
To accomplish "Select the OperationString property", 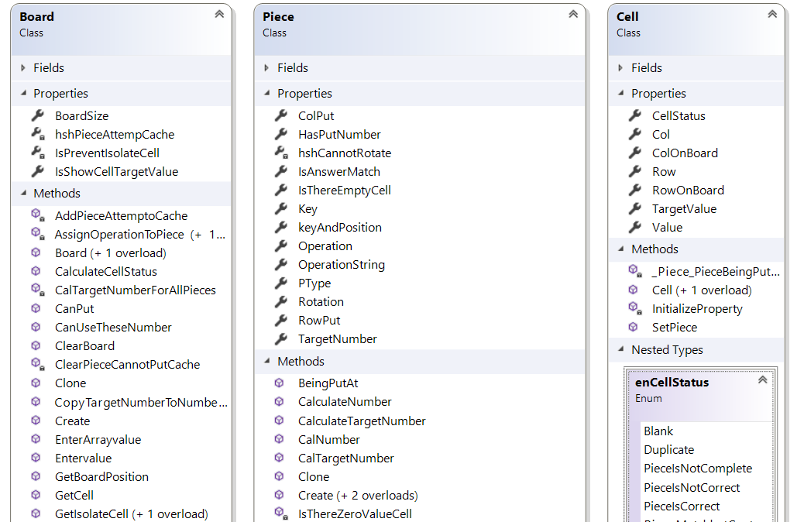I will tap(341, 265).
